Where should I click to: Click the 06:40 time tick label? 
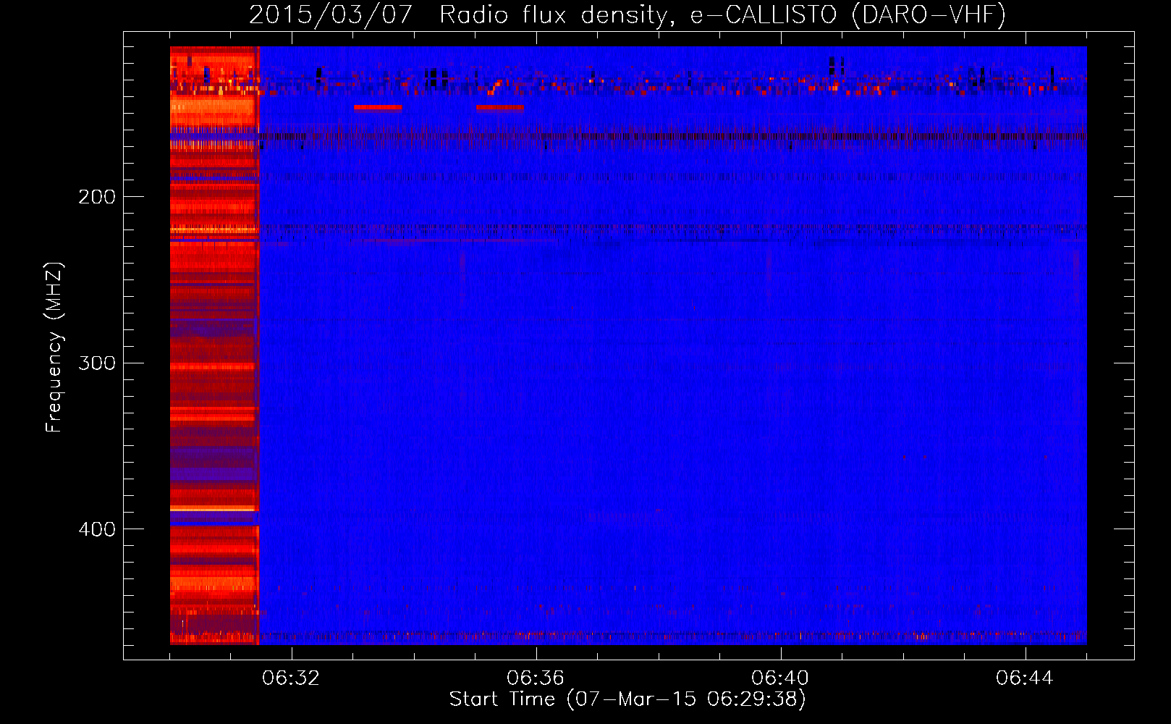point(780,678)
